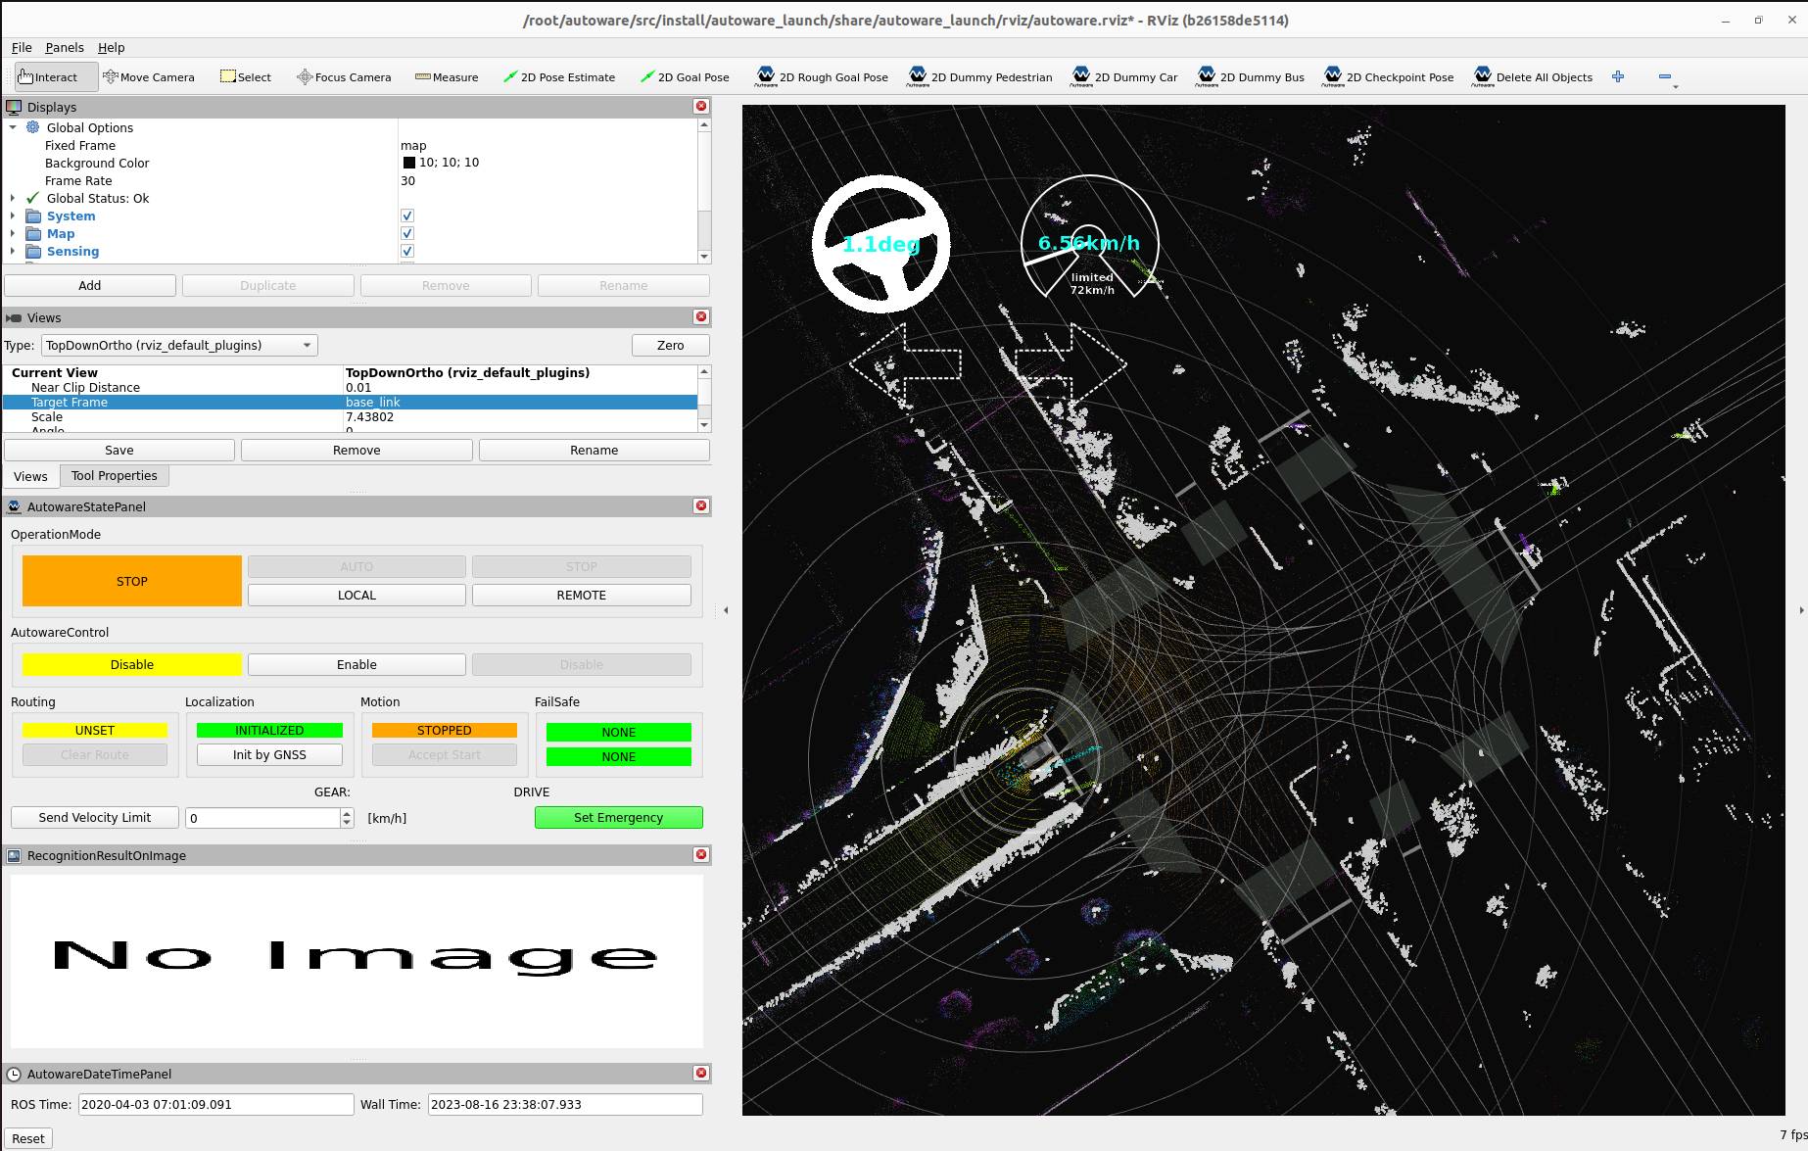Image resolution: width=1808 pixels, height=1151 pixels.
Task: Enable Autoware control
Action: pyautogui.click(x=357, y=664)
